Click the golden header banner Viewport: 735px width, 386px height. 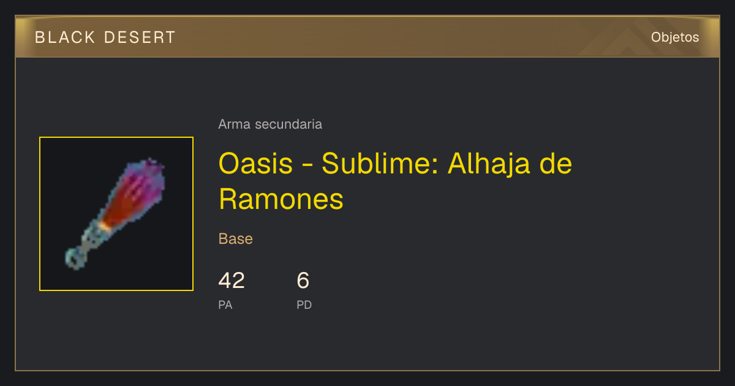pos(367,37)
